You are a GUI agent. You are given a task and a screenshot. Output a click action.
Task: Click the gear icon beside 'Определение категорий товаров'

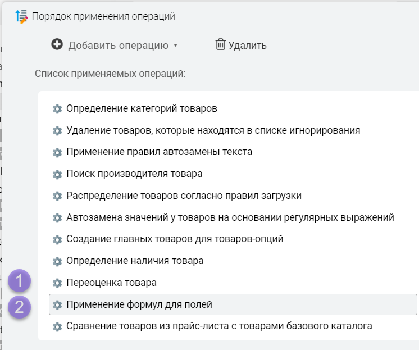[57, 109]
